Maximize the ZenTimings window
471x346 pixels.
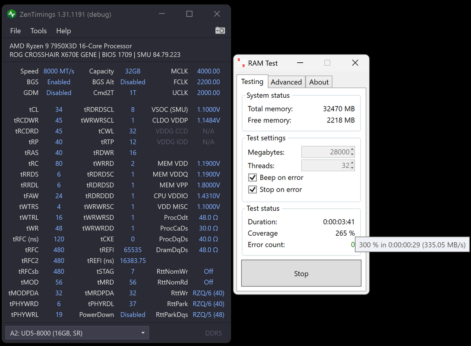189,14
